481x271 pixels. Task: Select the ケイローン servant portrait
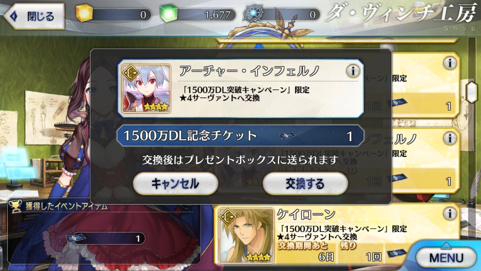point(246,235)
